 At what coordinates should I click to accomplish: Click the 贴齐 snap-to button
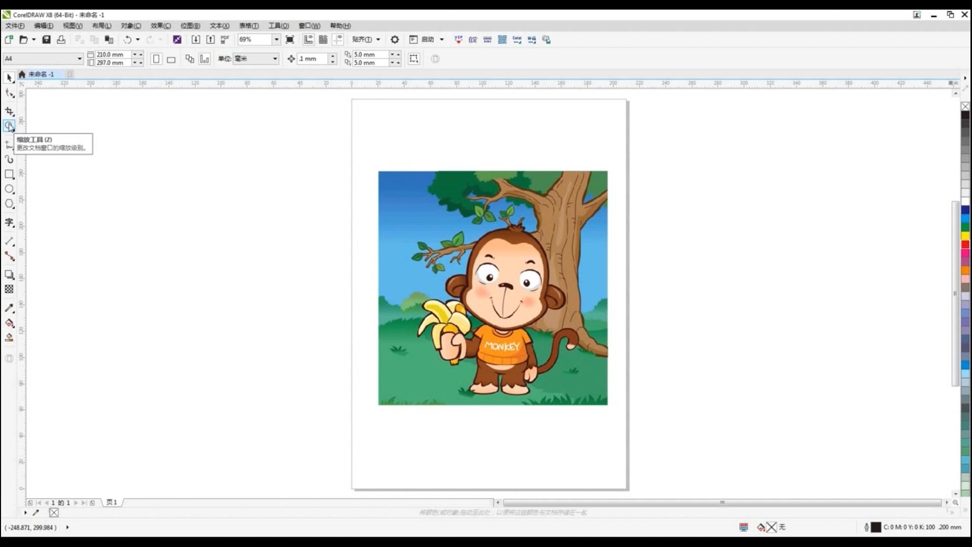(362, 40)
